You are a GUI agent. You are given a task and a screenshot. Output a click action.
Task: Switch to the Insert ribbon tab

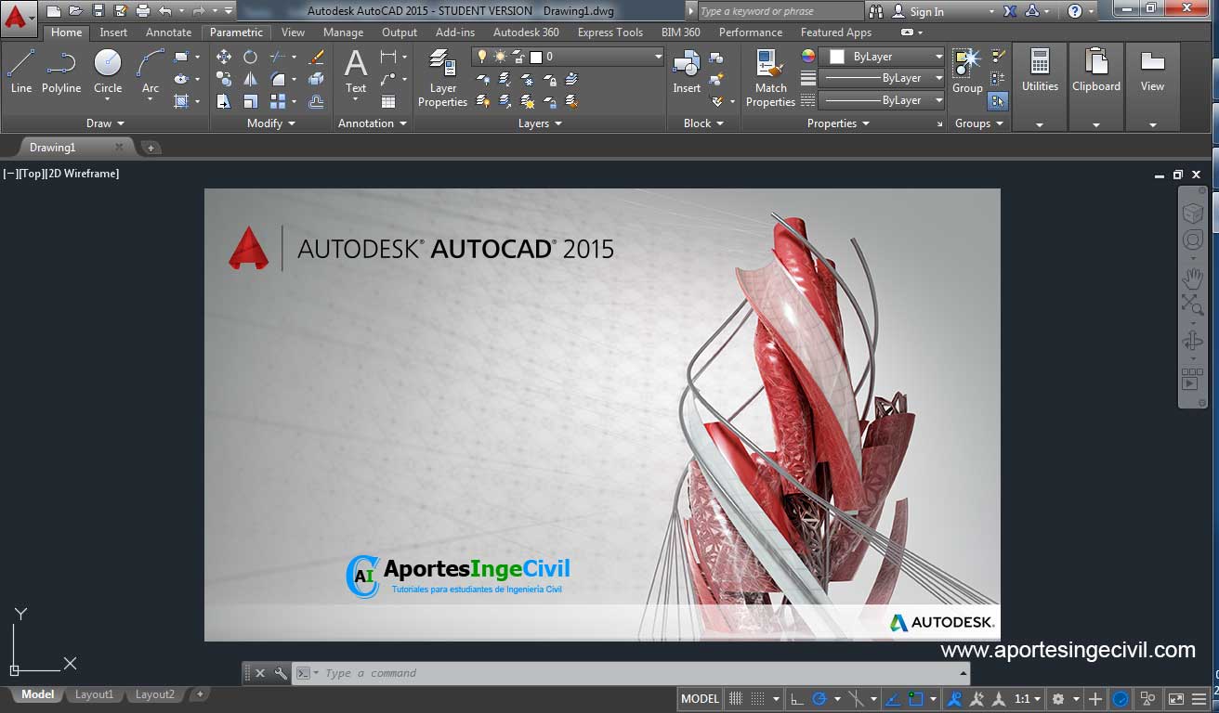[113, 32]
